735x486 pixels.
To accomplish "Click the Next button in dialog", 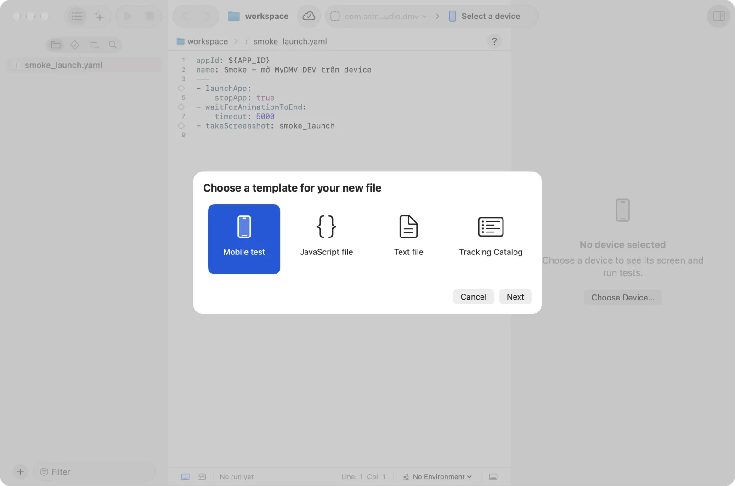I will tap(515, 297).
